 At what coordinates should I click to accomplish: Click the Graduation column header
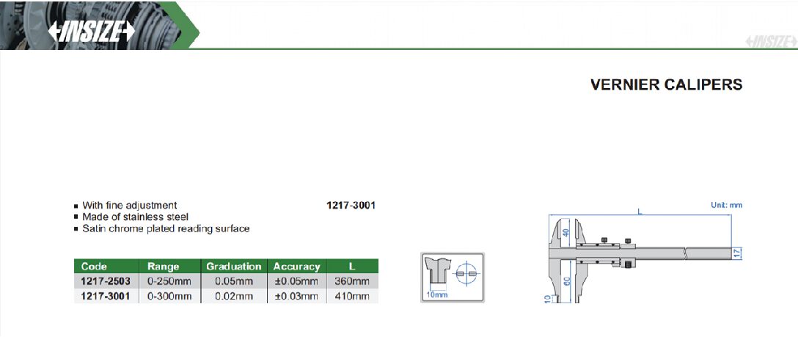[233, 267]
